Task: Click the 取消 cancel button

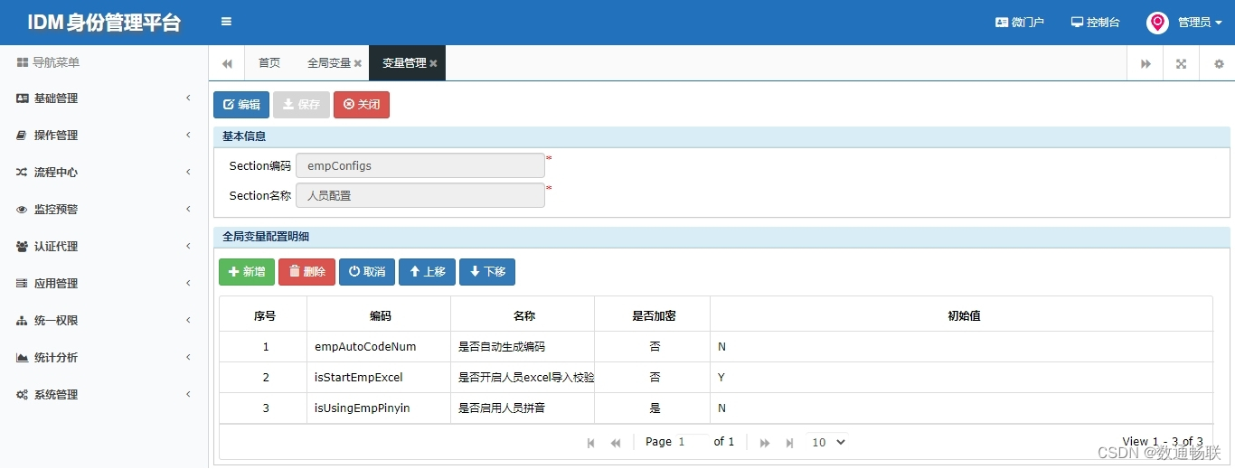Action: pyautogui.click(x=367, y=272)
